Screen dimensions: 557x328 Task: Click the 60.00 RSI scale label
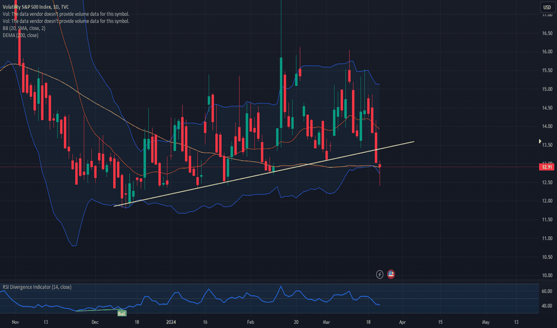point(547,291)
